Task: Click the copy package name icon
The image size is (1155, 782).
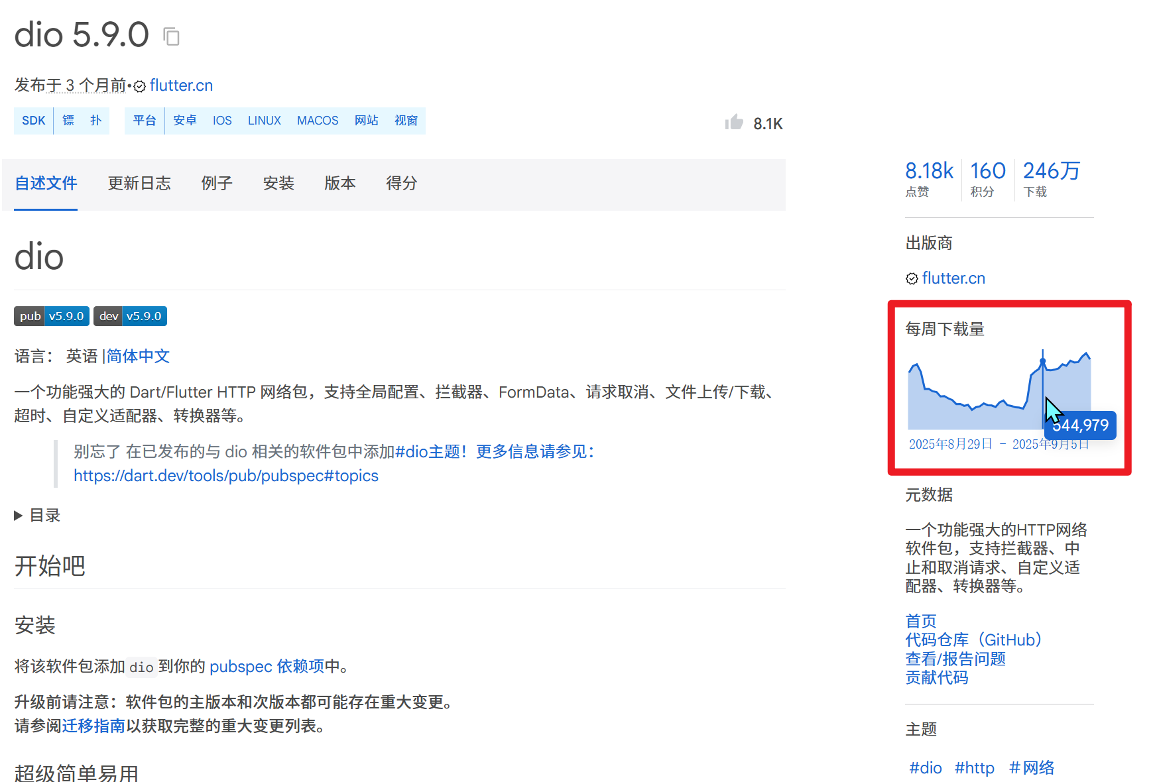Action: pos(172,36)
